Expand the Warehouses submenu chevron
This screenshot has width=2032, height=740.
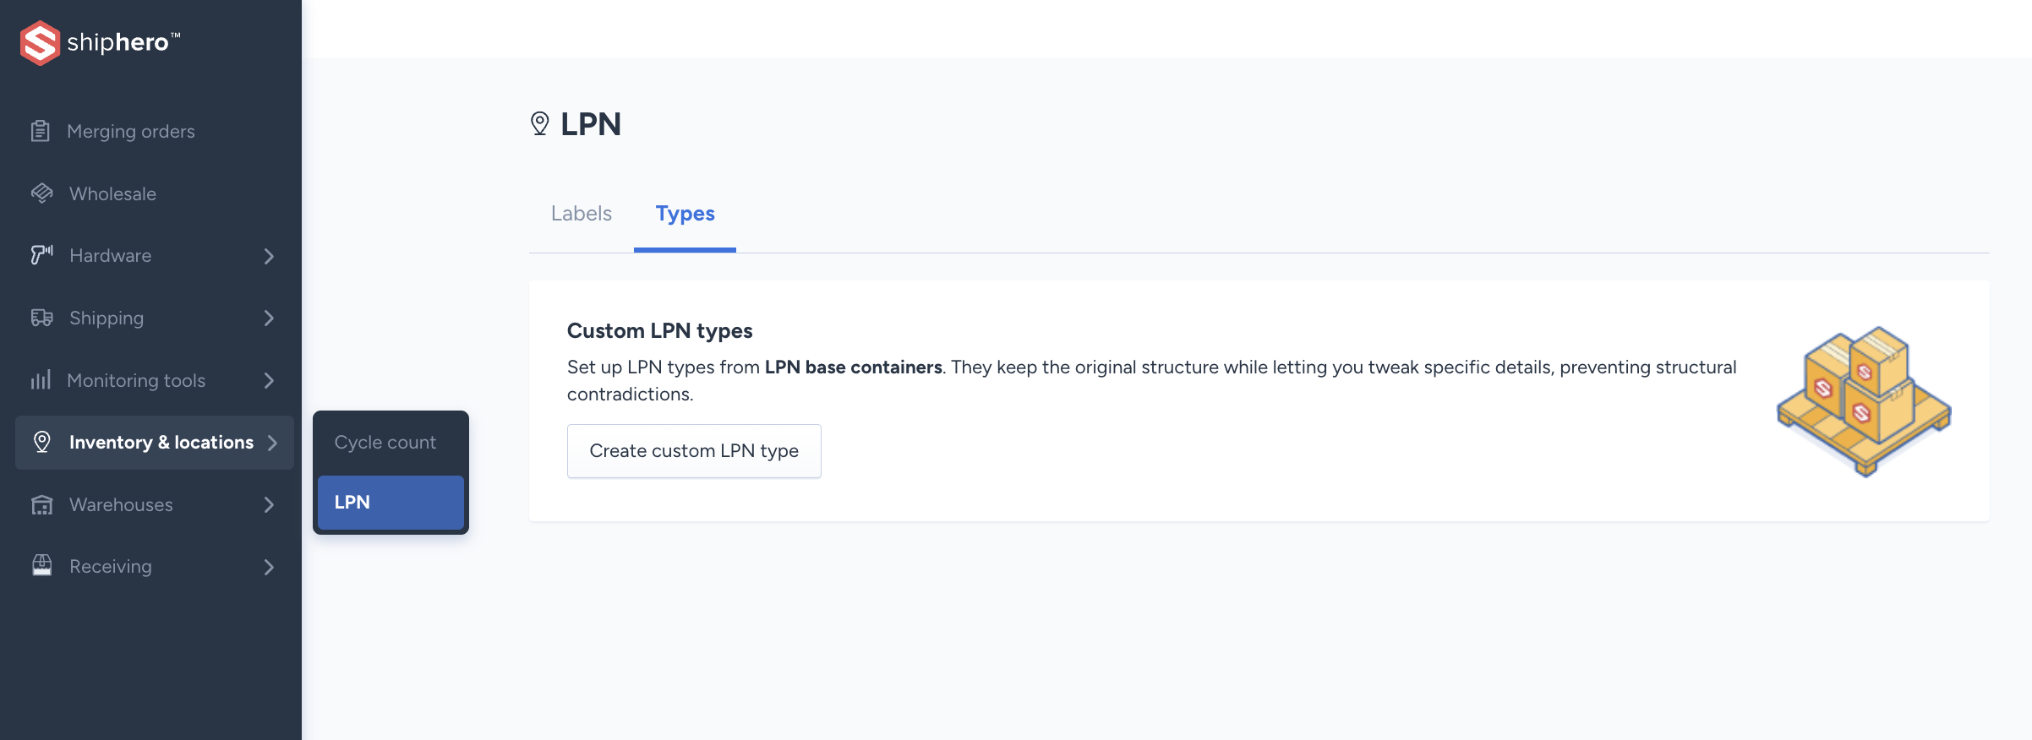pos(269,505)
